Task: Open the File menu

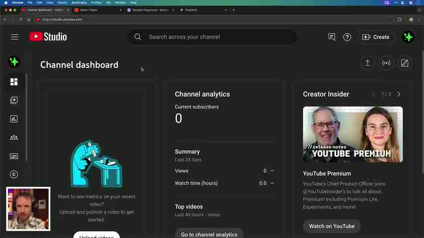Action: pyautogui.click(x=30, y=2)
